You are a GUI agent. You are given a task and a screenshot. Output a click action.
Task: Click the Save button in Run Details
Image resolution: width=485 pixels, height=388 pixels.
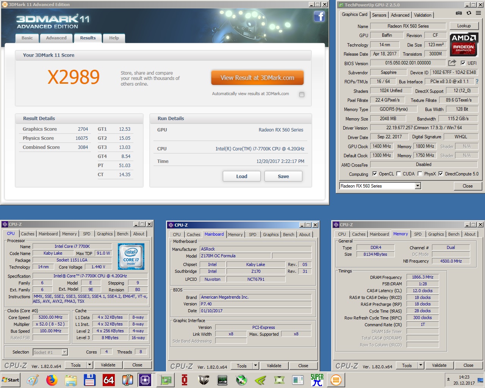pos(283,176)
